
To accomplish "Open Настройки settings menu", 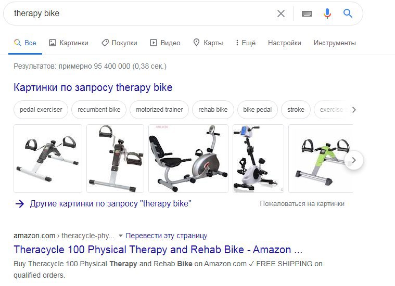I will [284, 43].
